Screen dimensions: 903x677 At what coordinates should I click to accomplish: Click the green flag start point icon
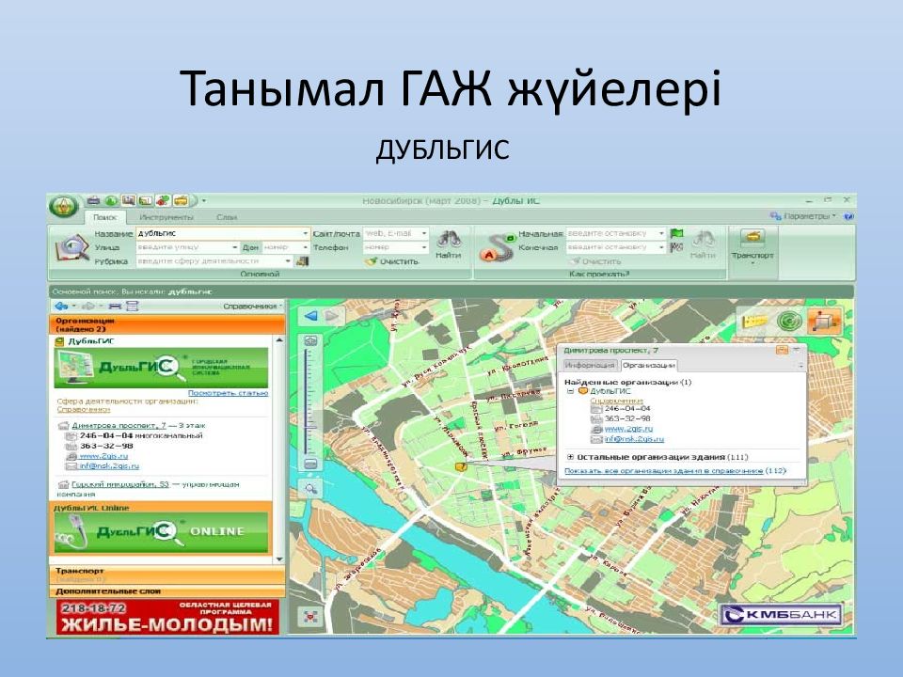coord(676,234)
